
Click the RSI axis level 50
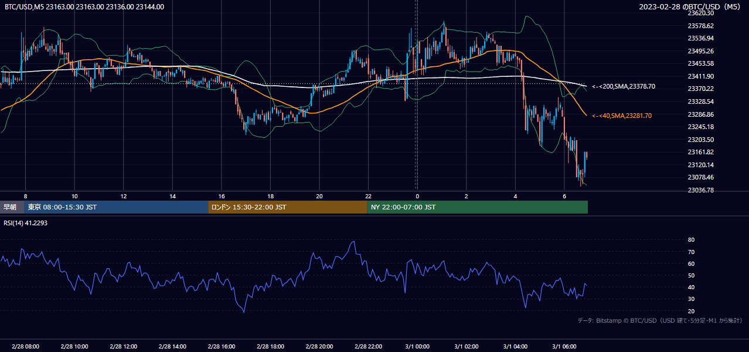(x=691, y=275)
